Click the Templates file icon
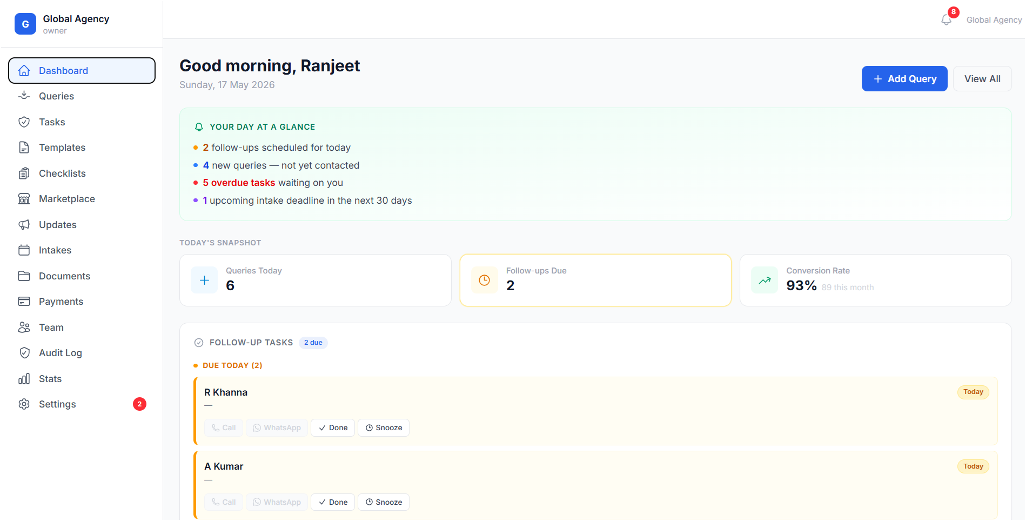 pyautogui.click(x=24, y=148)
